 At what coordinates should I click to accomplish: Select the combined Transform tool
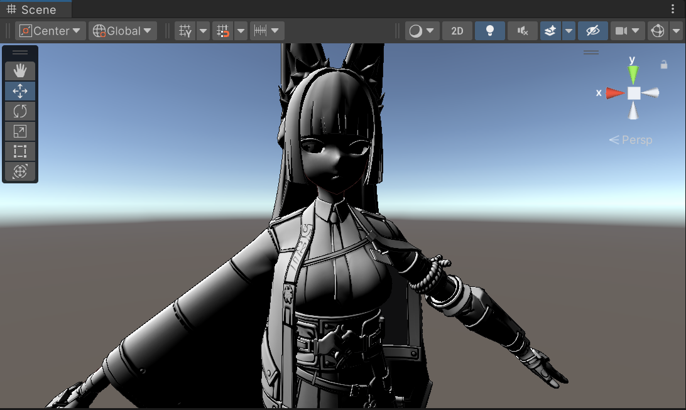click(x=20, y=171)
